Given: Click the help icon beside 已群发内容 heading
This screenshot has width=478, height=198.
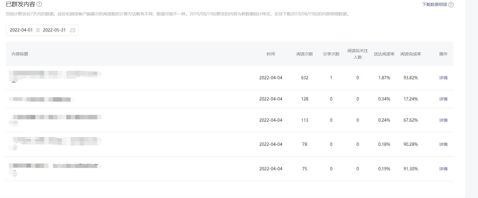Looking at the screenshot, I should coord(39,4).
